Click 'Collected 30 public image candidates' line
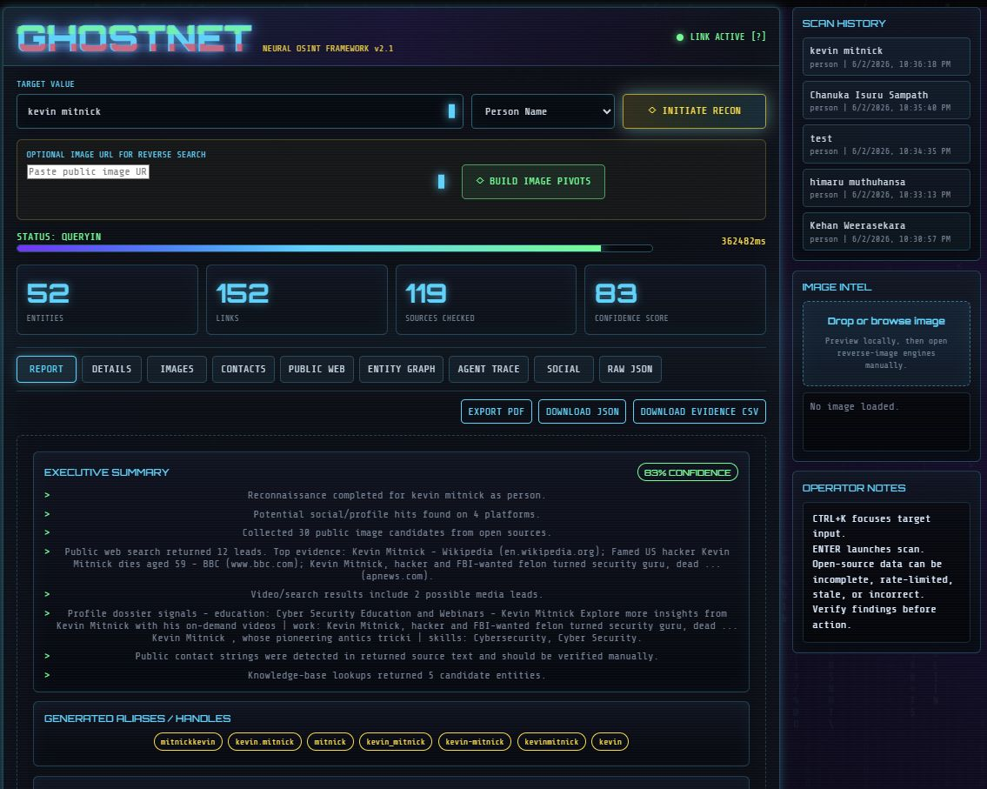This screenshot has width=987, height=789. pos(397,532)
